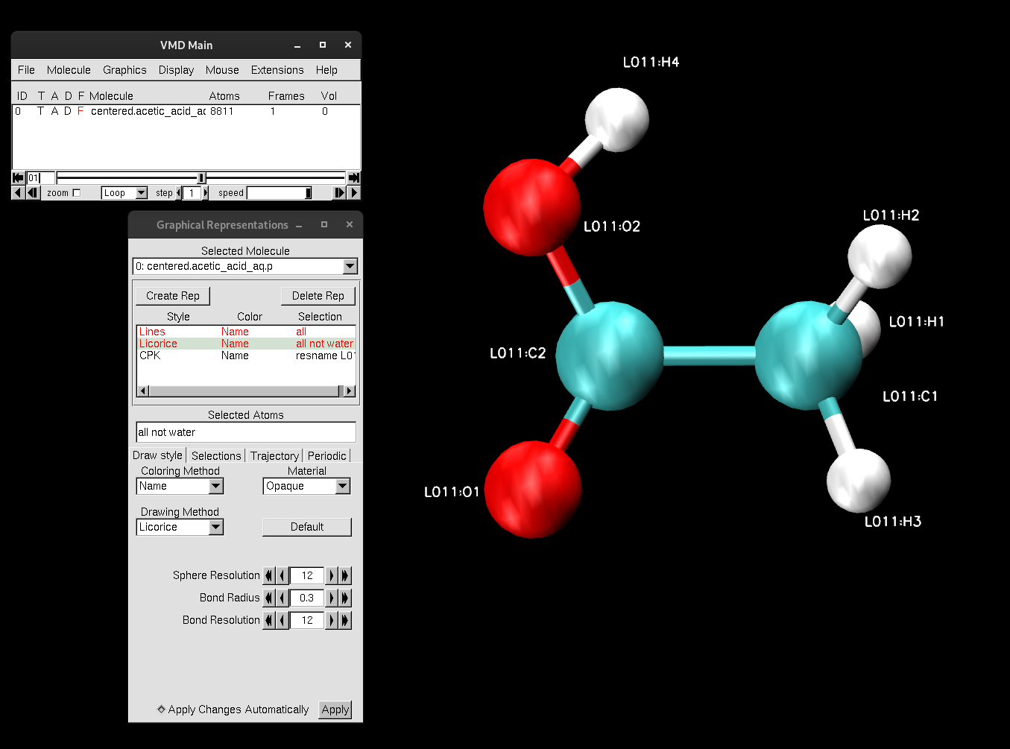
Task: Step forward one frame
Action: pos(340,193)
